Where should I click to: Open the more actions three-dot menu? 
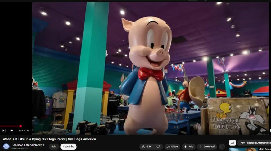[x=222, y=147]
